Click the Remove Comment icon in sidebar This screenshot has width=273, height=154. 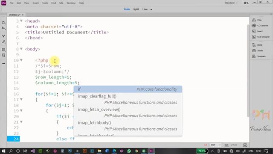[x=3, y=55]
